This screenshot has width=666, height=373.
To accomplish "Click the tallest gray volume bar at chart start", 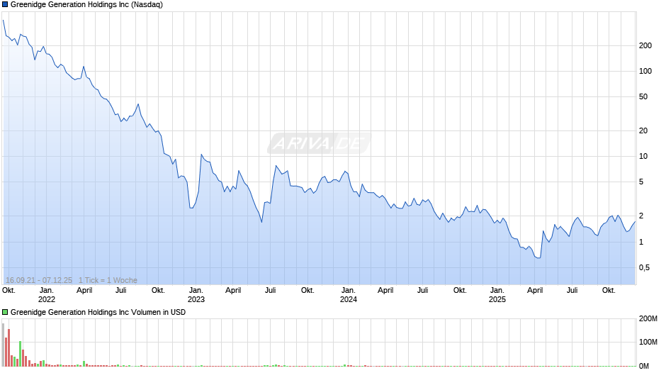I will click(3, 345).
